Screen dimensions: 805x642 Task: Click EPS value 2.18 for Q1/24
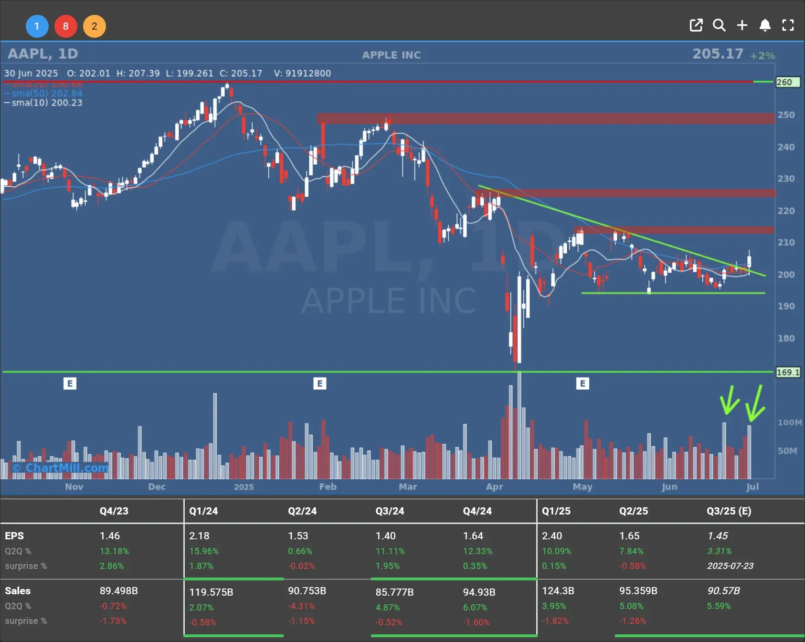[199, 536]
